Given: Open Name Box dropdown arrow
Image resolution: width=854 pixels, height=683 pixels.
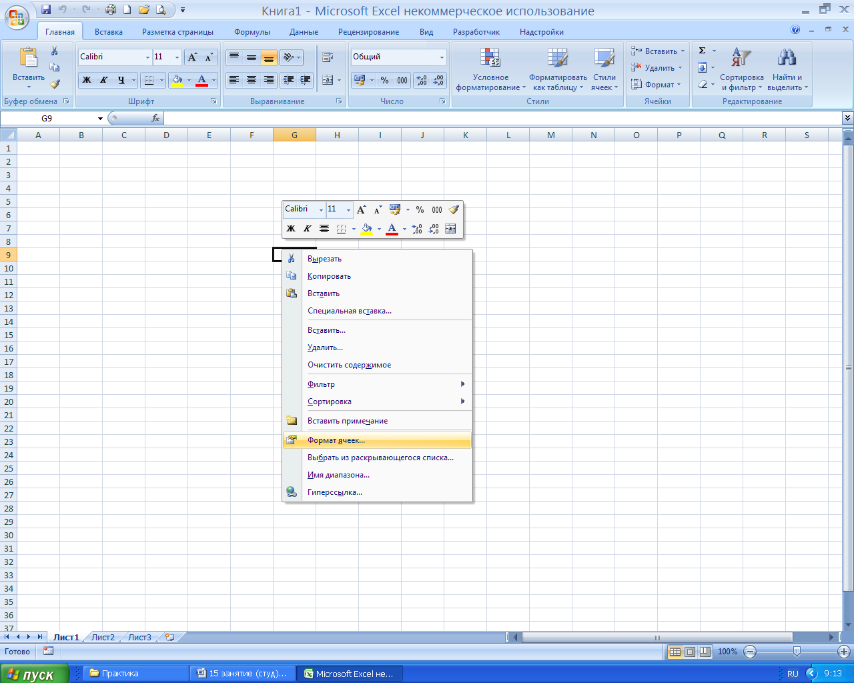Looking at the screenshot, I should pyautogui.click(x=101, y=119).
